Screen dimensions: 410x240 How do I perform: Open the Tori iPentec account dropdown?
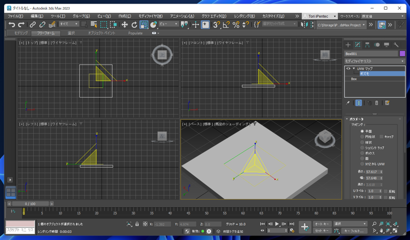point(319,16)
